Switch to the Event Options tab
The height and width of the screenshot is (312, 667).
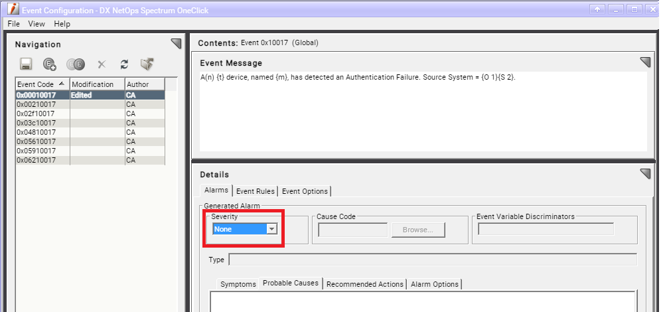tap(305, 191)
